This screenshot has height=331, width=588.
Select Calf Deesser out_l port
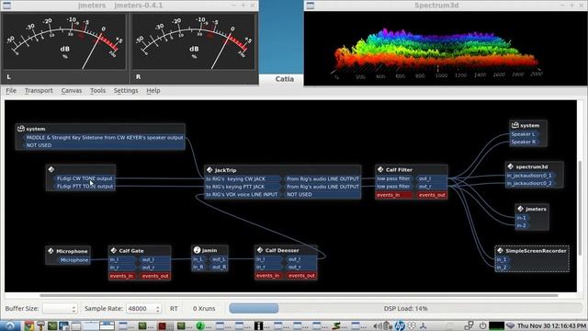point(301,259)
